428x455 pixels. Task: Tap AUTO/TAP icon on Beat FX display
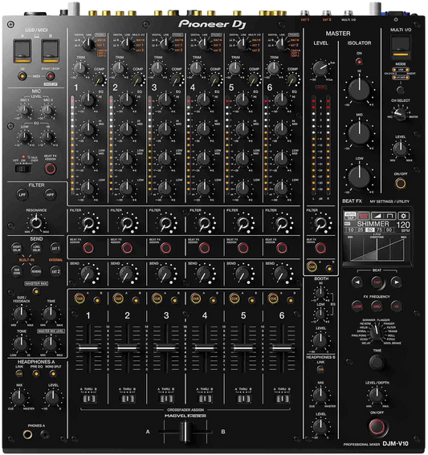(x=350, y=216)
